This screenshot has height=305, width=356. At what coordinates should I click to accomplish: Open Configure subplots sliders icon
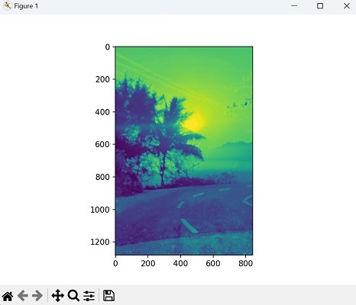click(x=89, y=296)
